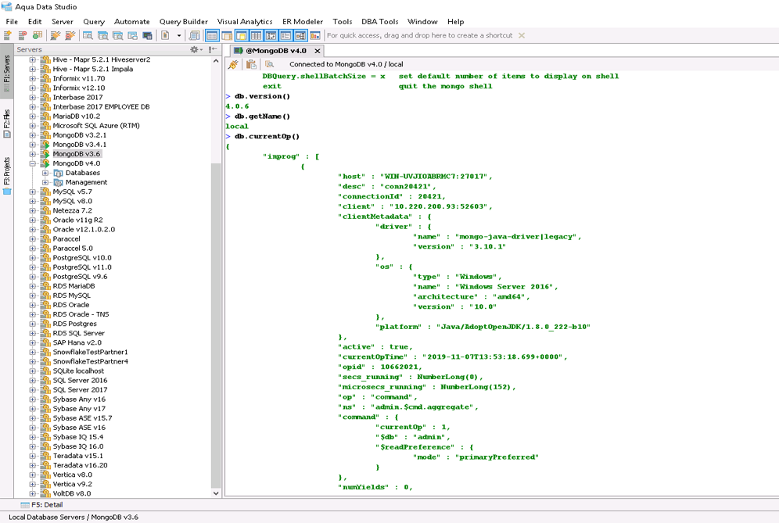Toggle the grid layout button in toolbar

[256, 35]
